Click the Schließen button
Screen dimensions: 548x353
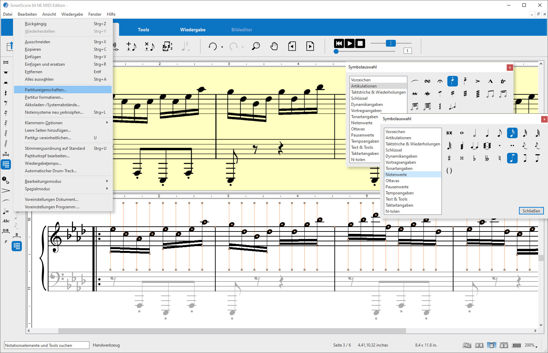coord(531,211)
